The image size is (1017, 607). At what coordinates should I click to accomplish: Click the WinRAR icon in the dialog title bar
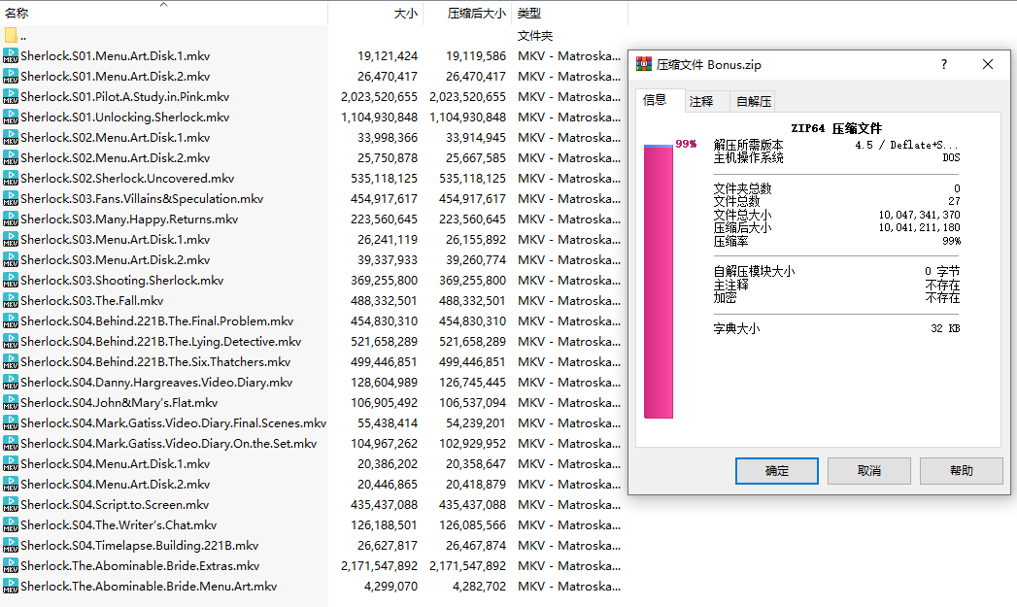[643, 65]
